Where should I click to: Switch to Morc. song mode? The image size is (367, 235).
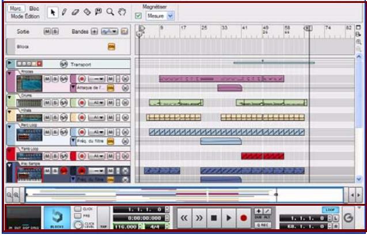point(16,9)
